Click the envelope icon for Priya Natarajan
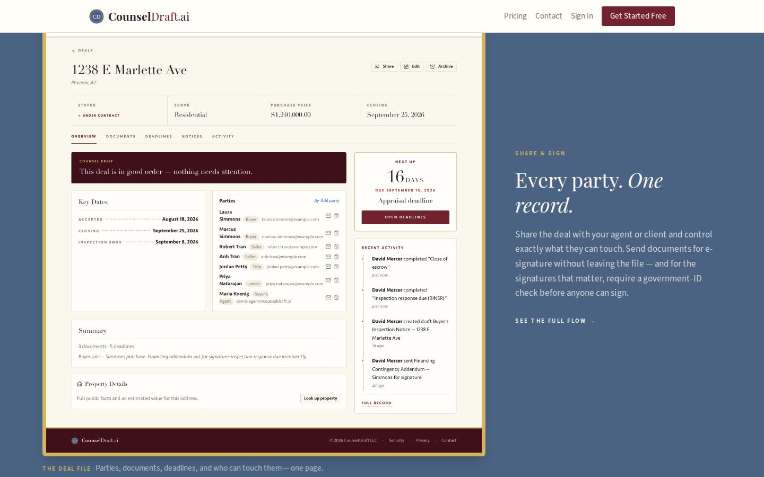 pyautogui.click(x=328, y=280)
